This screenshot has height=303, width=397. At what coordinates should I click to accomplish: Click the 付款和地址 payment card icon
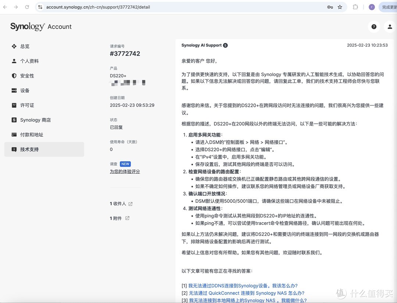tap(14, 134)
